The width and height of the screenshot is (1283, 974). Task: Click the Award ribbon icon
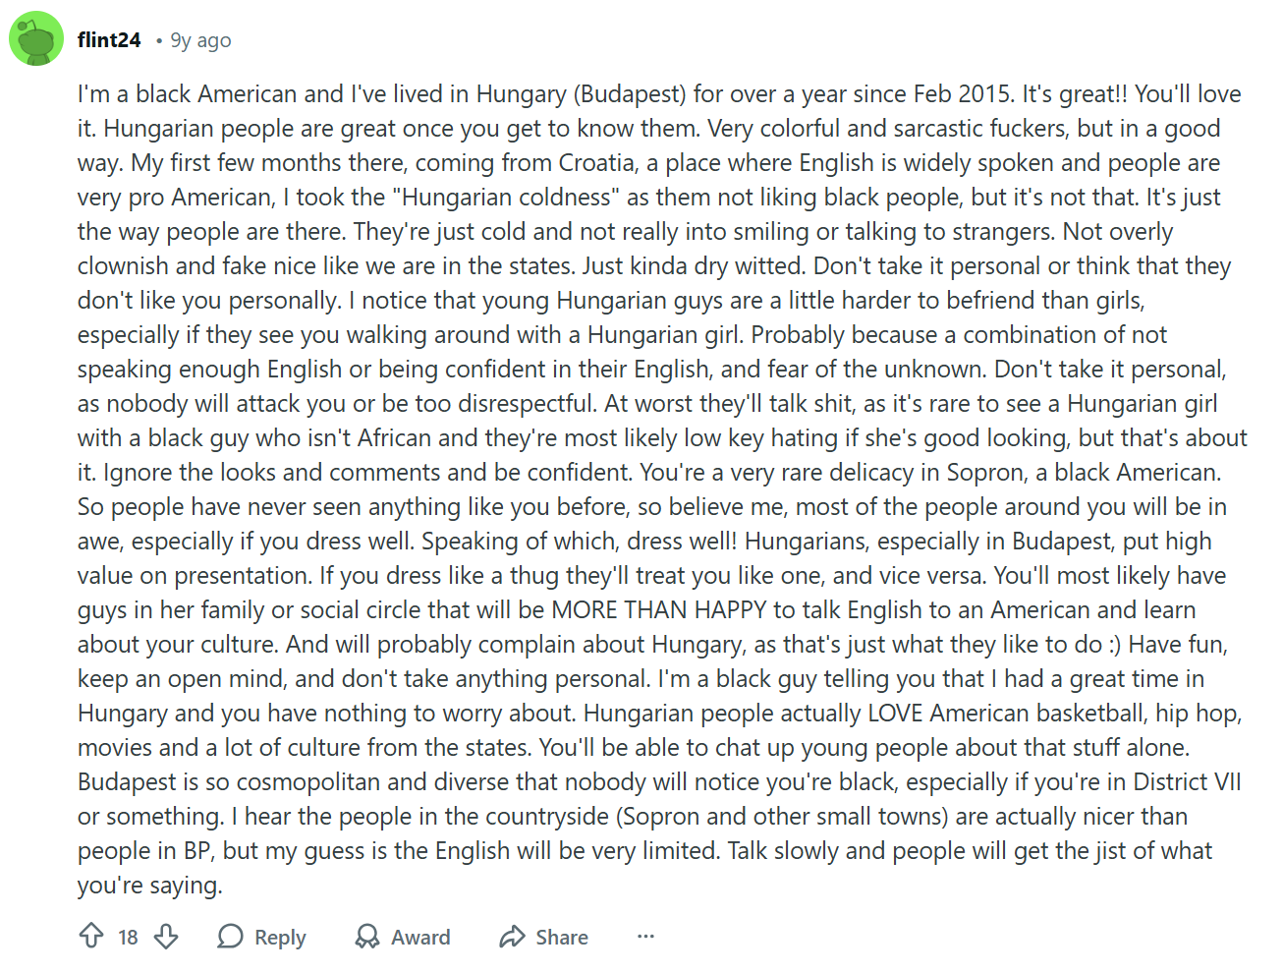[x=367, y=937]
